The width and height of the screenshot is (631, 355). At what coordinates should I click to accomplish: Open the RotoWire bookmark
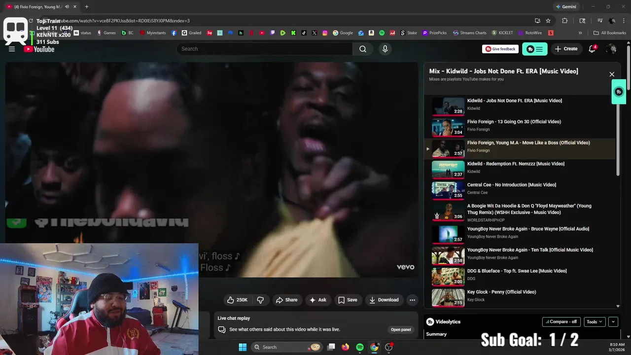coord(529,33)
